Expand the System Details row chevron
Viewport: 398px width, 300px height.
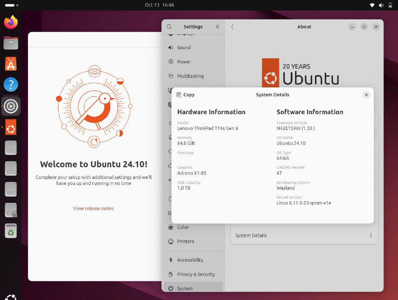coord(370,235)
